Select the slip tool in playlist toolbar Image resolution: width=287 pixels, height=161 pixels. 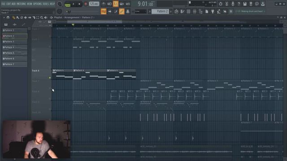click(30, 17)
